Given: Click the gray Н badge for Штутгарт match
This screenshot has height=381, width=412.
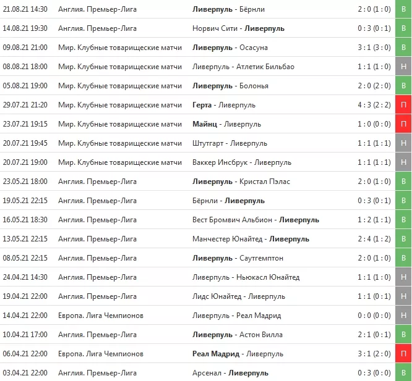Looking at the screenshot, I should [x=403, y=143].
